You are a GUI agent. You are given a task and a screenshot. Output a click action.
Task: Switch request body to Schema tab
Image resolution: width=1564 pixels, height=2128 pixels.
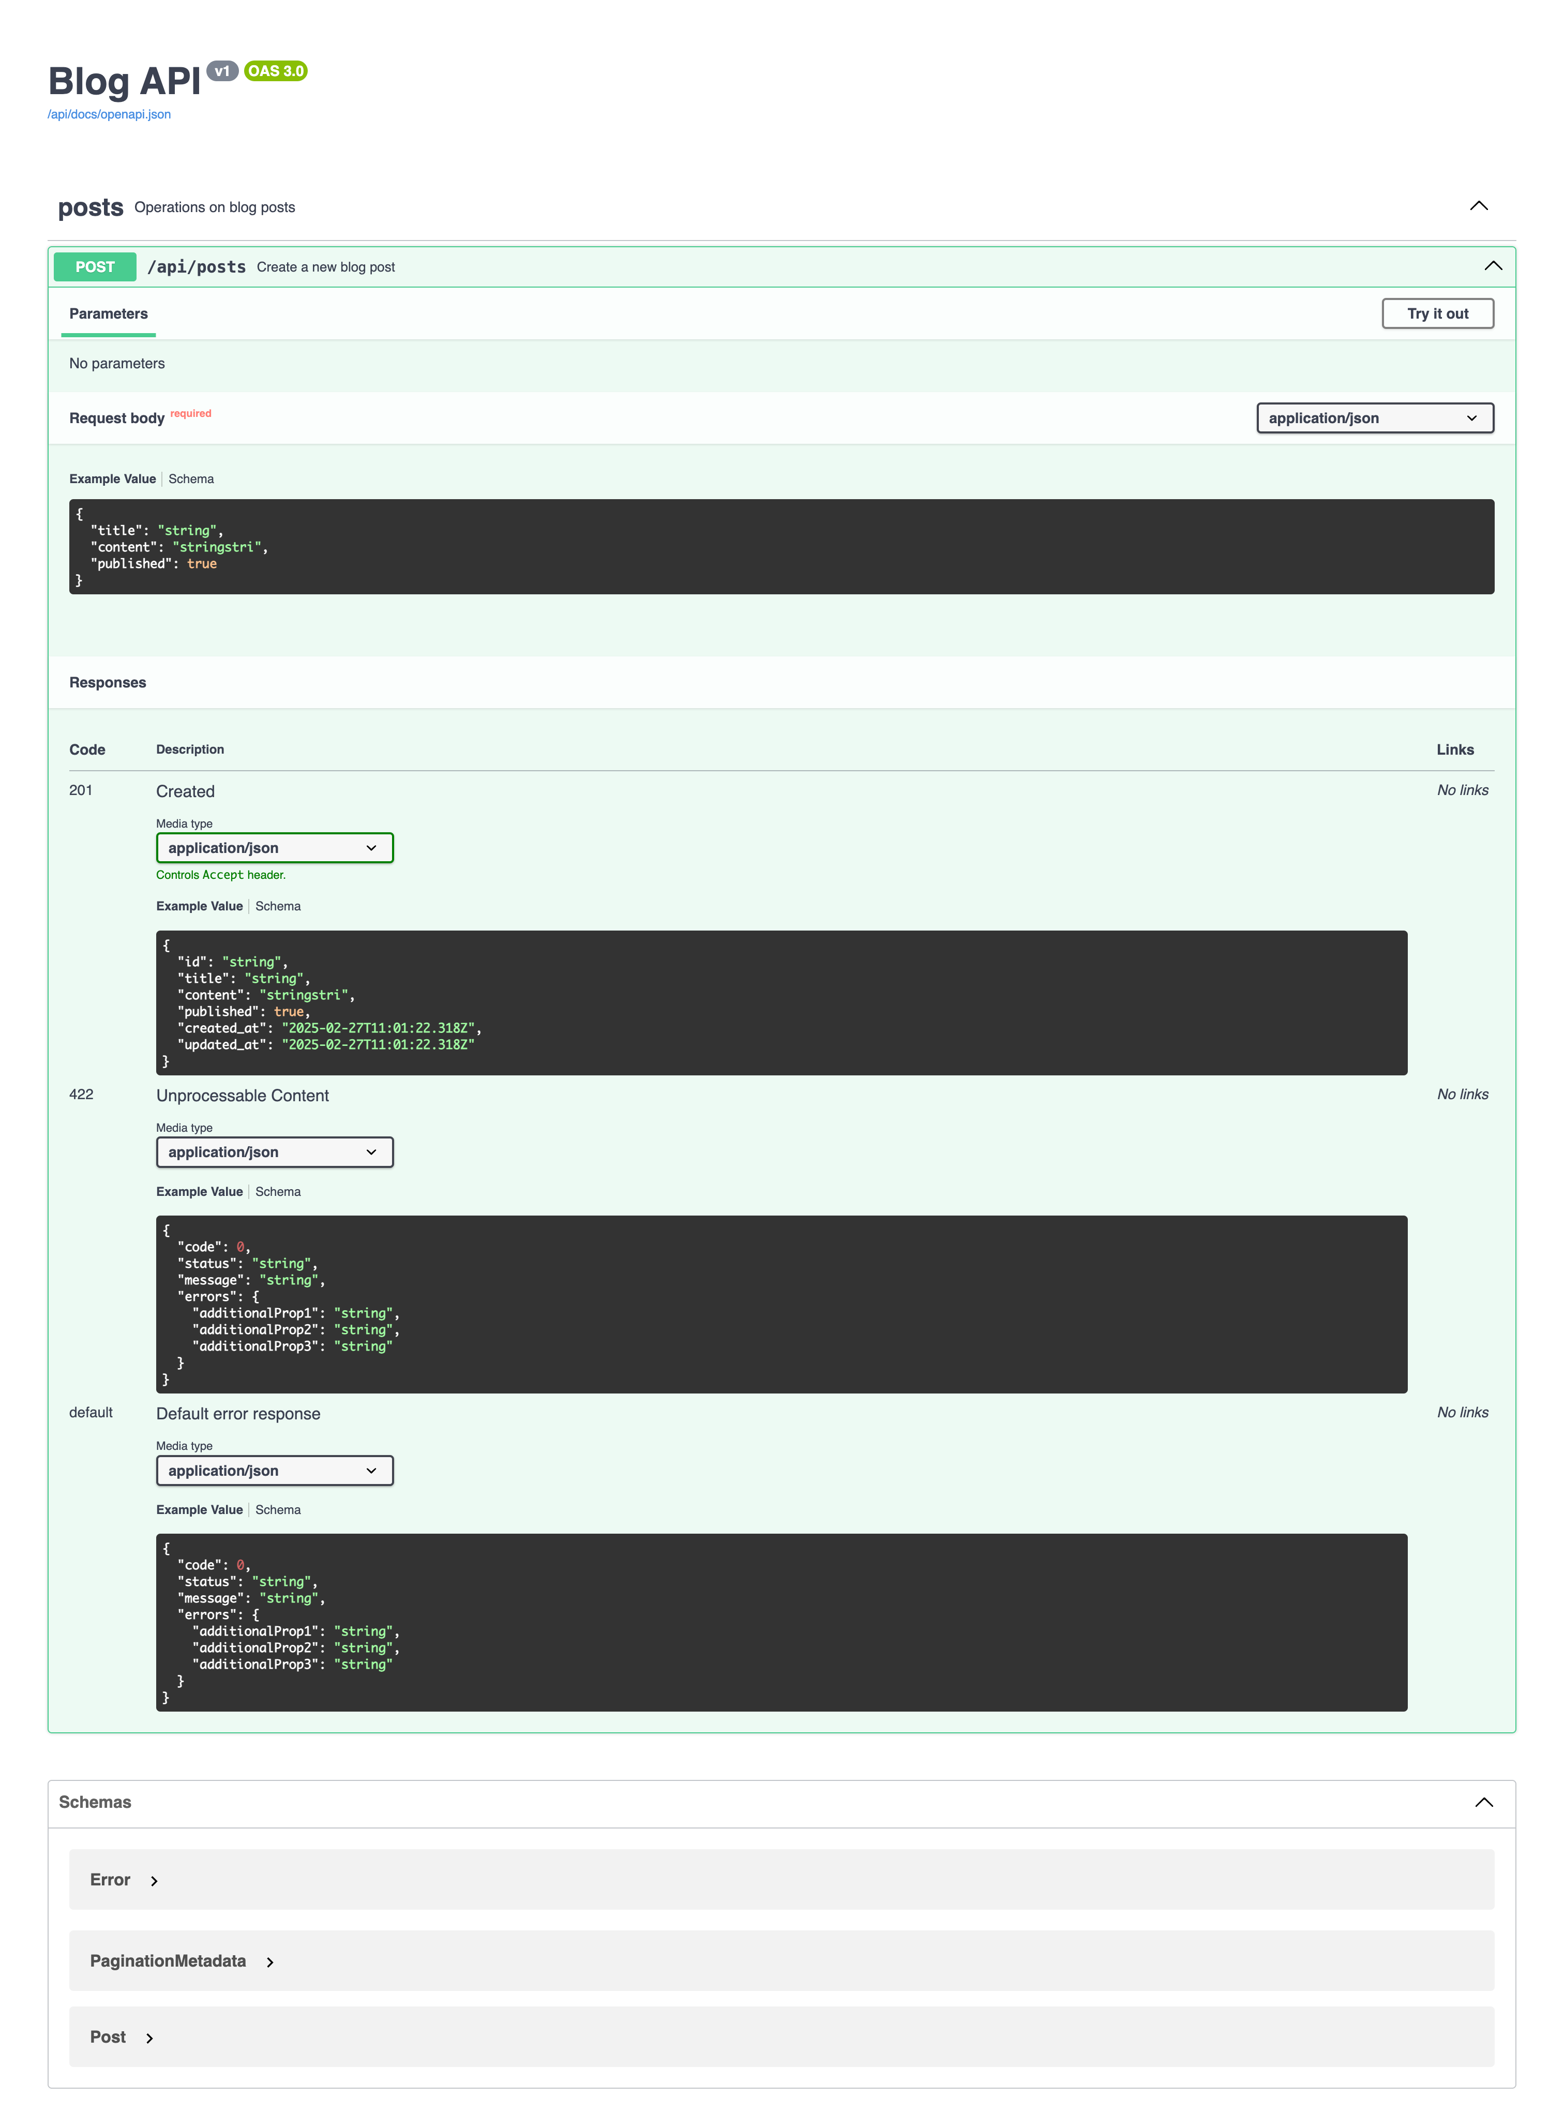(x=191, y=479)
